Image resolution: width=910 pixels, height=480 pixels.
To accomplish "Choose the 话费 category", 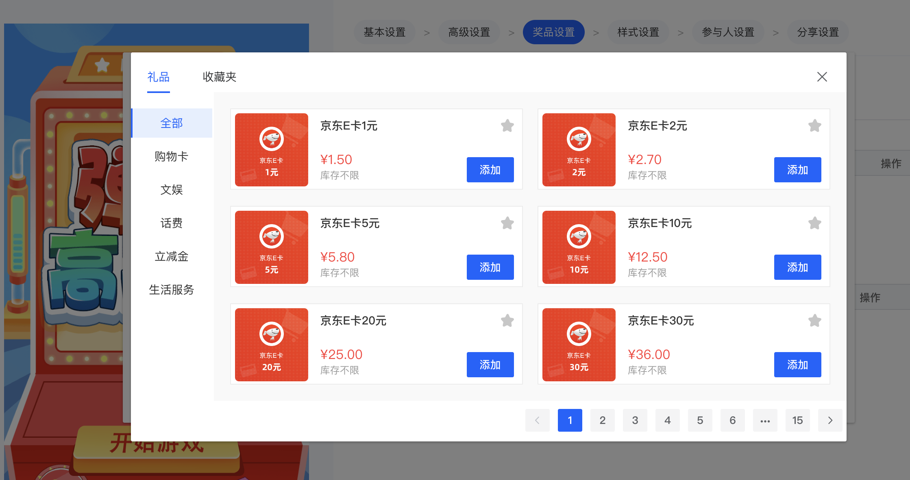I will (x=172, y=223).
